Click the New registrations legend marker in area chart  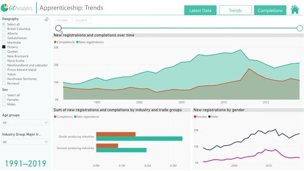(77, 42)
